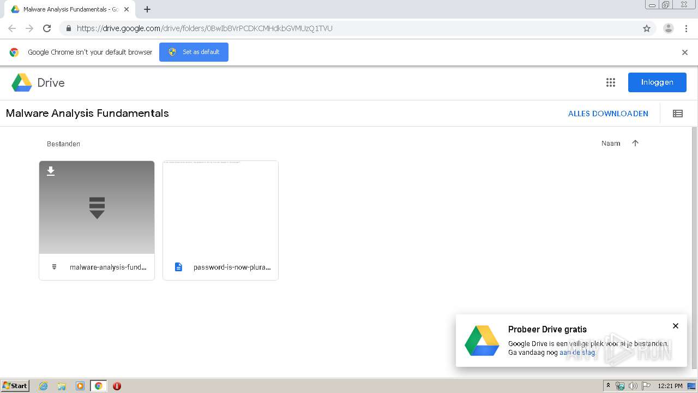Click the Malware Analysis Fundamentals folder title

pyautogui.click(x=87, y=114)
